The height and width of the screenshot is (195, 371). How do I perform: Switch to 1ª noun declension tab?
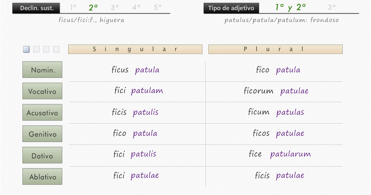pyautogui.click(x=73, y=7)
